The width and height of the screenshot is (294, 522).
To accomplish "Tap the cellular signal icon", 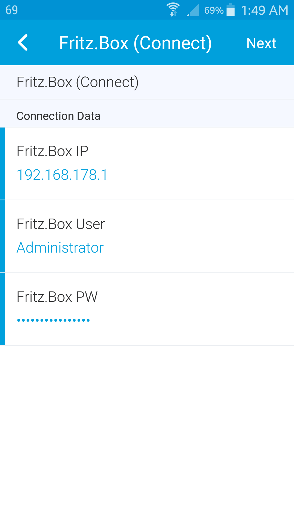I will tap(193, 10).
